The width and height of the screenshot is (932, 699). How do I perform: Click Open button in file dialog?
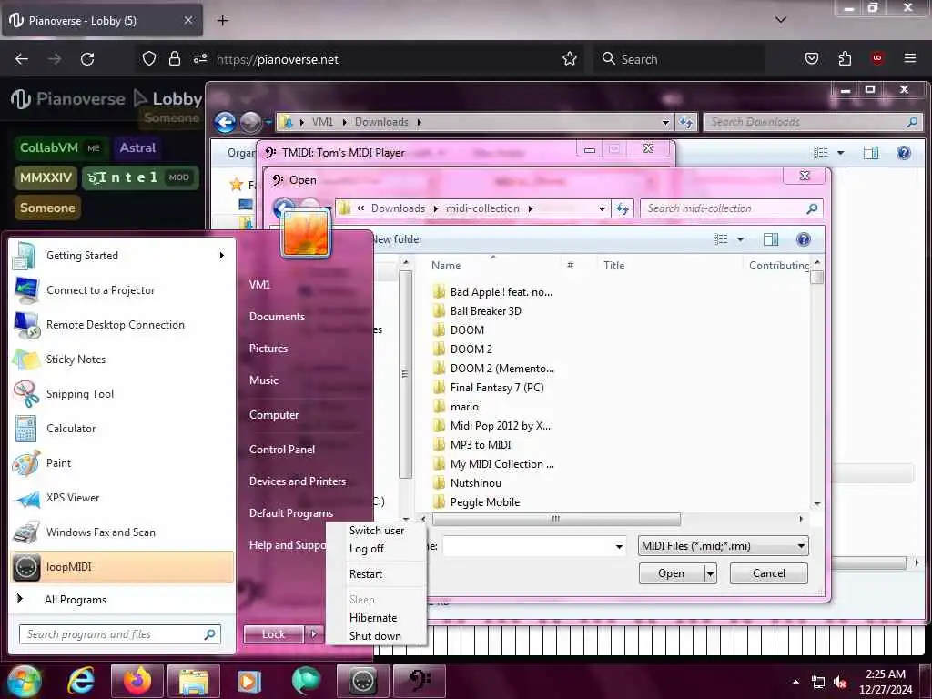(x=671, y=573)
